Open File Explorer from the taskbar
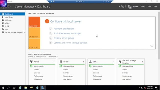Image resolution: width=160 pixels, height=90 pixels. click(26, 88)
